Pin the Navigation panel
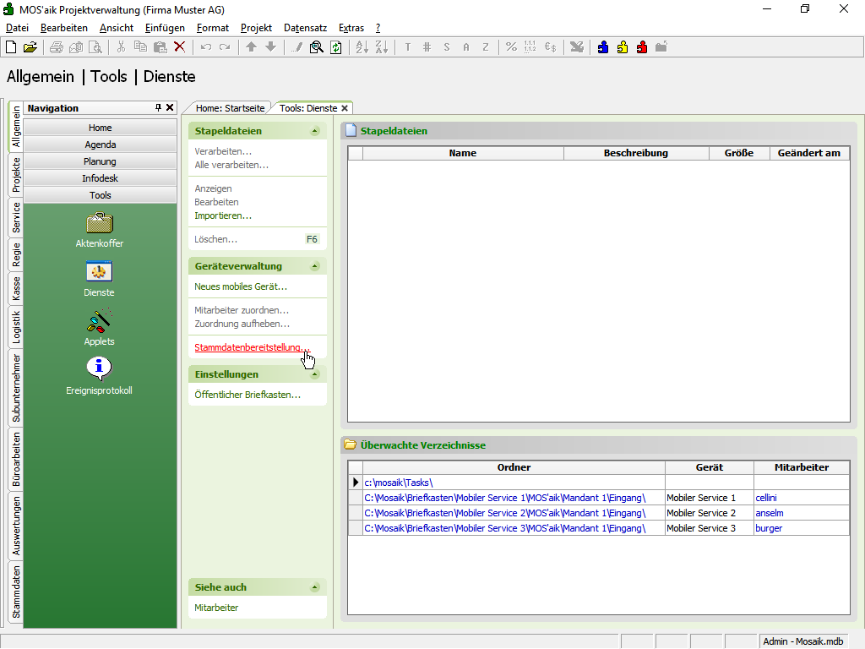865x649 pixels. pos(158,108)
